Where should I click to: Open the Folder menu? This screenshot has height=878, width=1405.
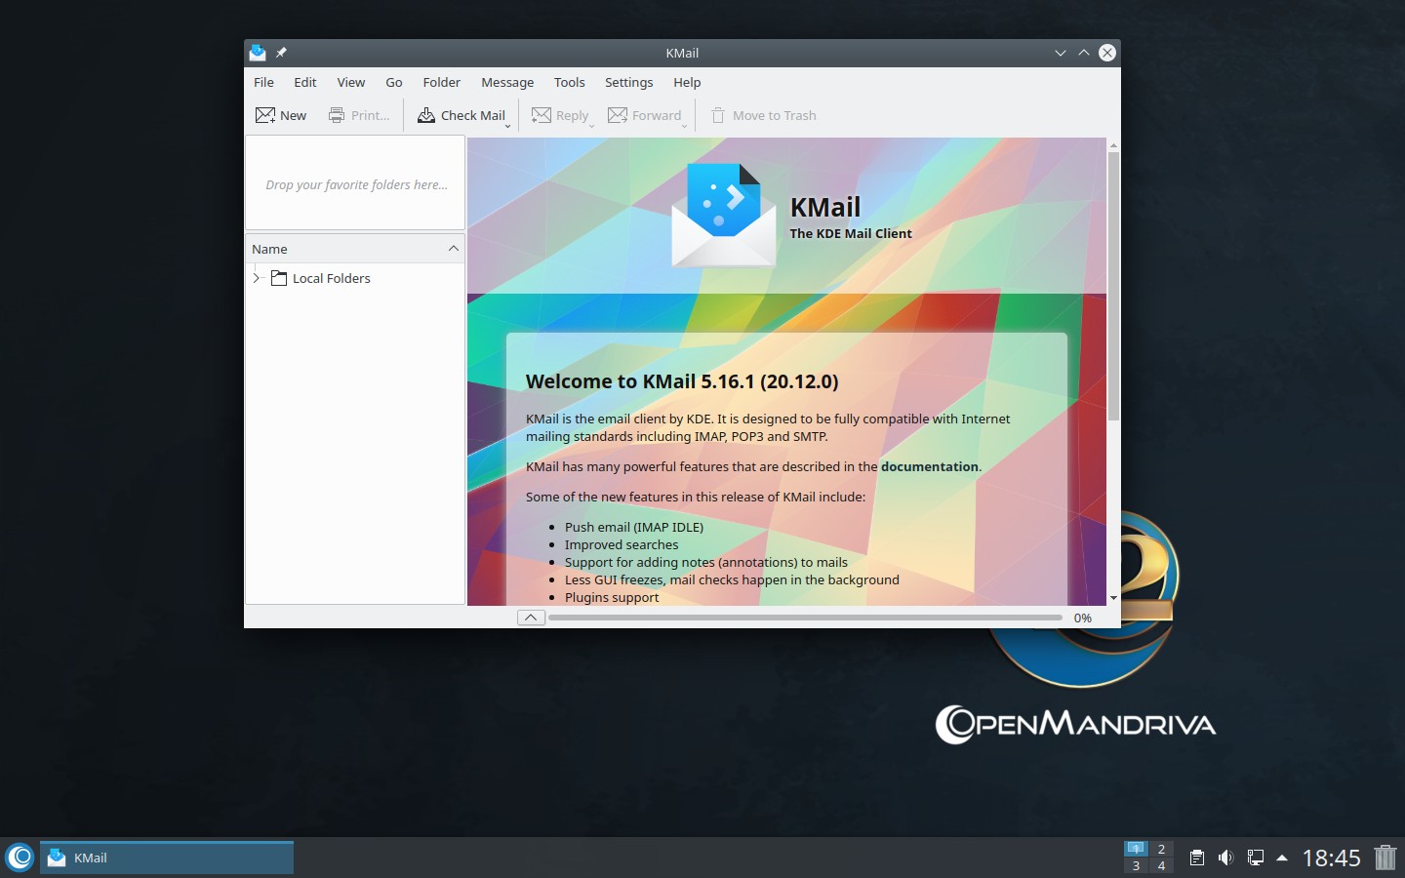pyautogui.click(x=441, y=82)
